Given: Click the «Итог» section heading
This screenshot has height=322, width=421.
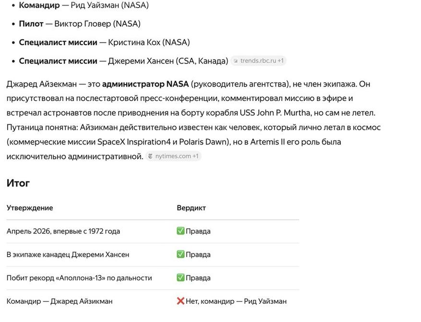Looking at the screenshot, I should point(18,183).
